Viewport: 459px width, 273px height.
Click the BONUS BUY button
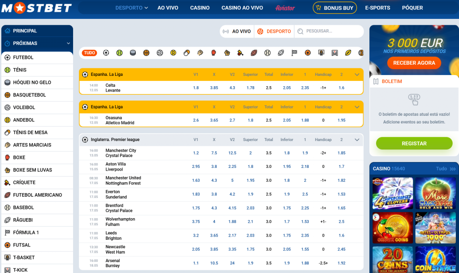(334, 8)
